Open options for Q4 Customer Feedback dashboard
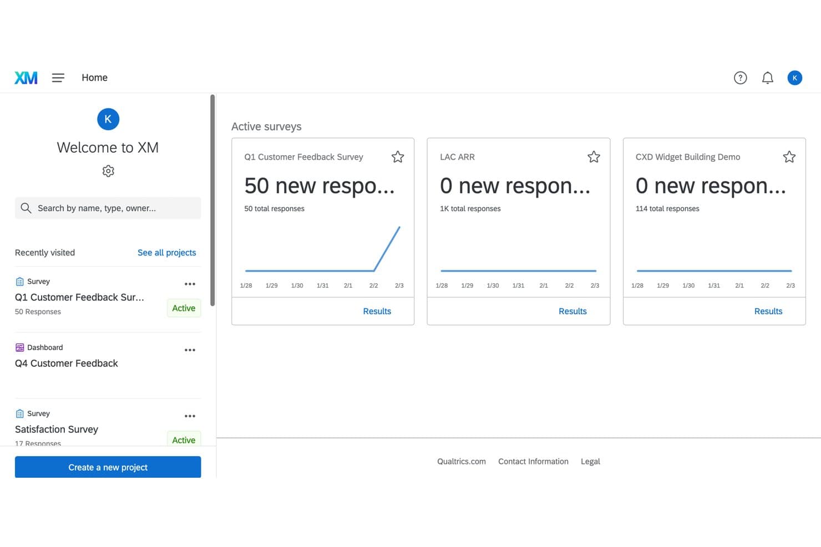The width and height of the screenshot is (821, 547). tap(190, 350)
